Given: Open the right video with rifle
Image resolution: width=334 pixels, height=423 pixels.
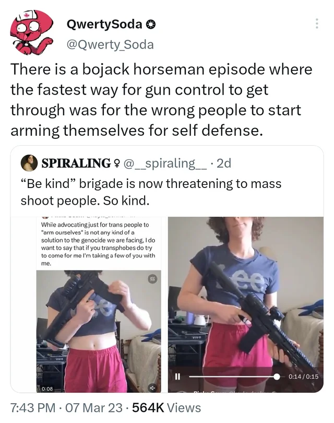Looking at the screenshot, I should 246,304.
